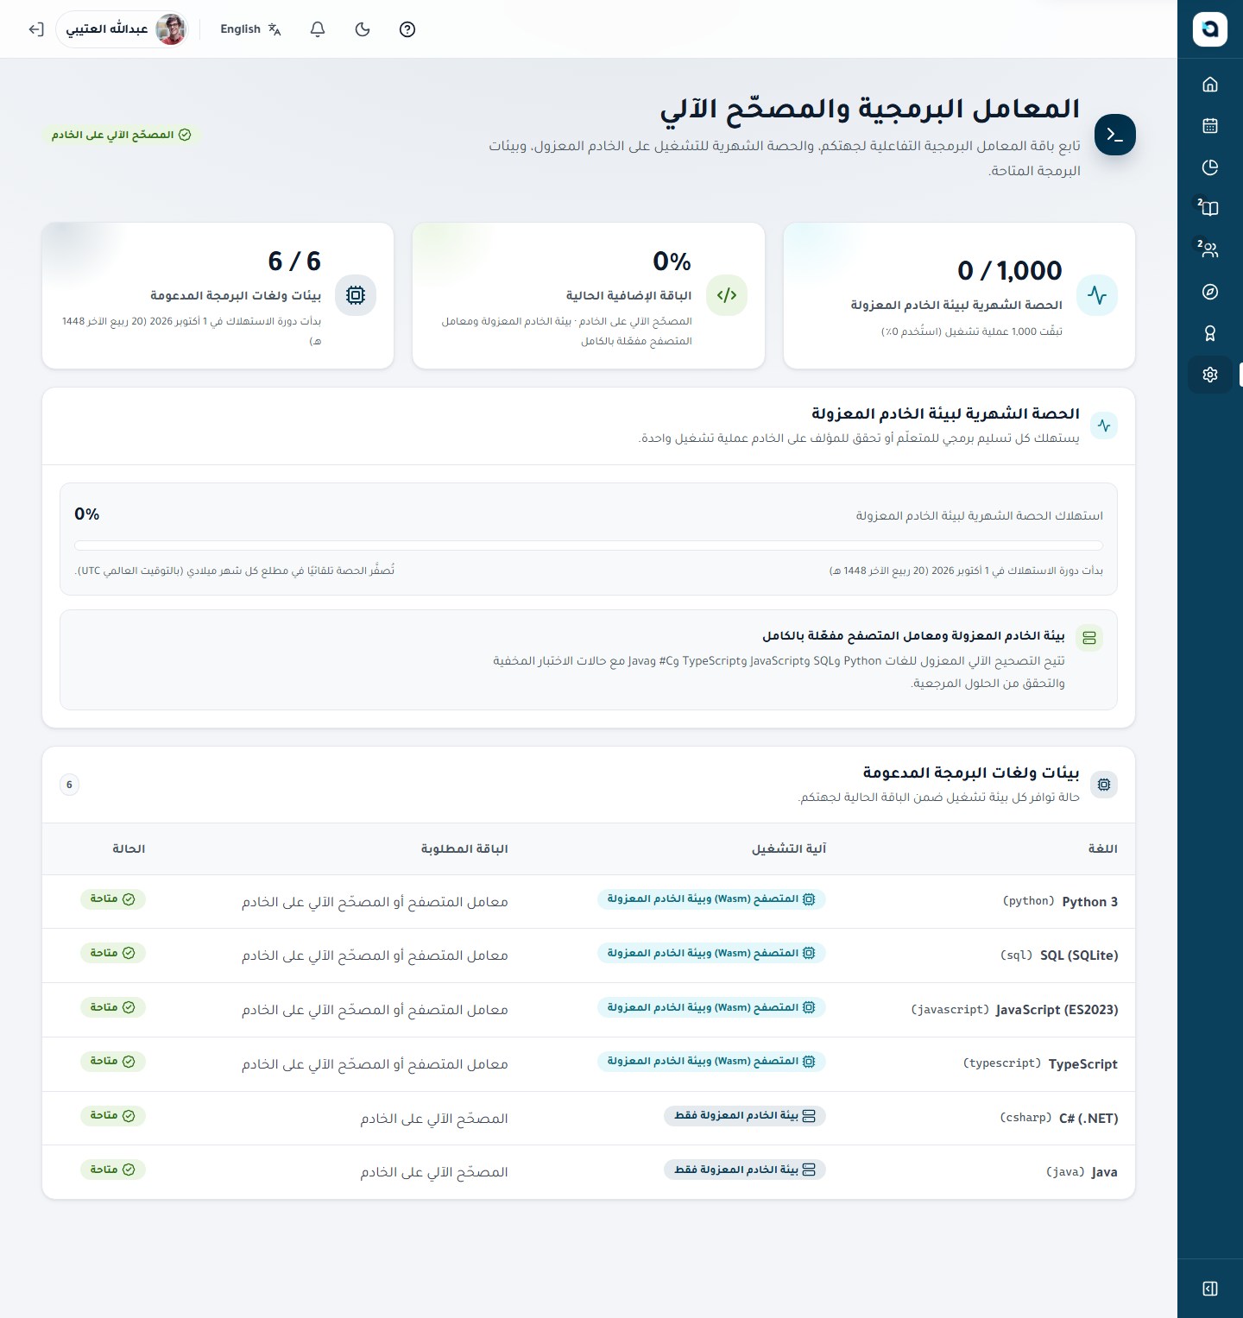Open the help question mark icon

click(x=407, y=29)
